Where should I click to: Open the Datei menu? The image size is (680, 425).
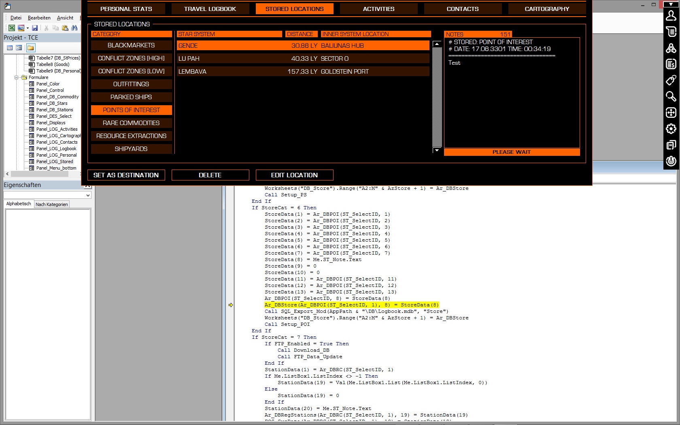(16, 18)
